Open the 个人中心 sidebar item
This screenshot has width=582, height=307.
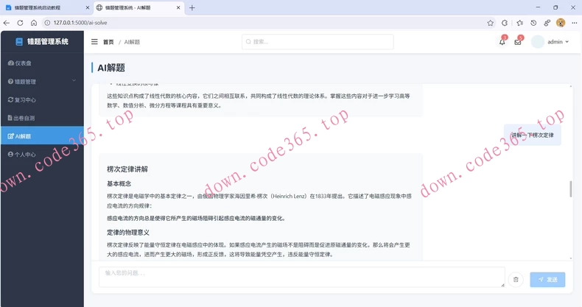[x=42, y=155]
